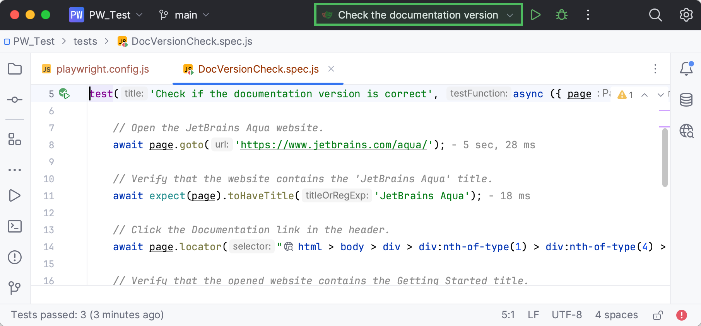Screen dimensions: 701x326
Task: Click 'expect' function on line 11
Action: coord(167,196)
